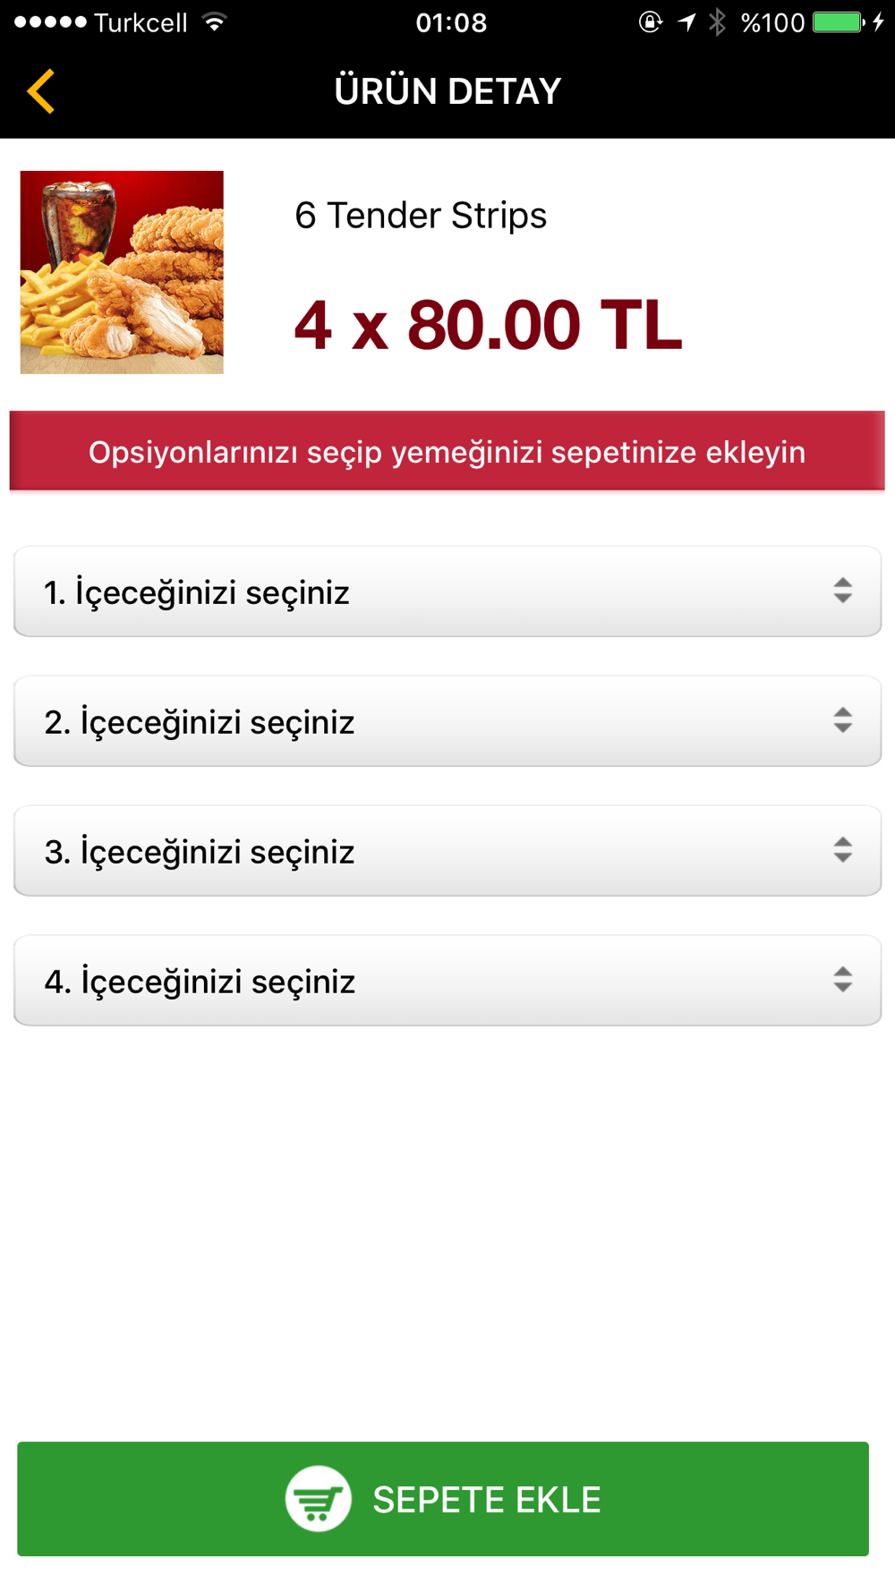Tap the location arrow status icon
The width and height of the screenshot is (895, 1591).
tap(686, 22)
